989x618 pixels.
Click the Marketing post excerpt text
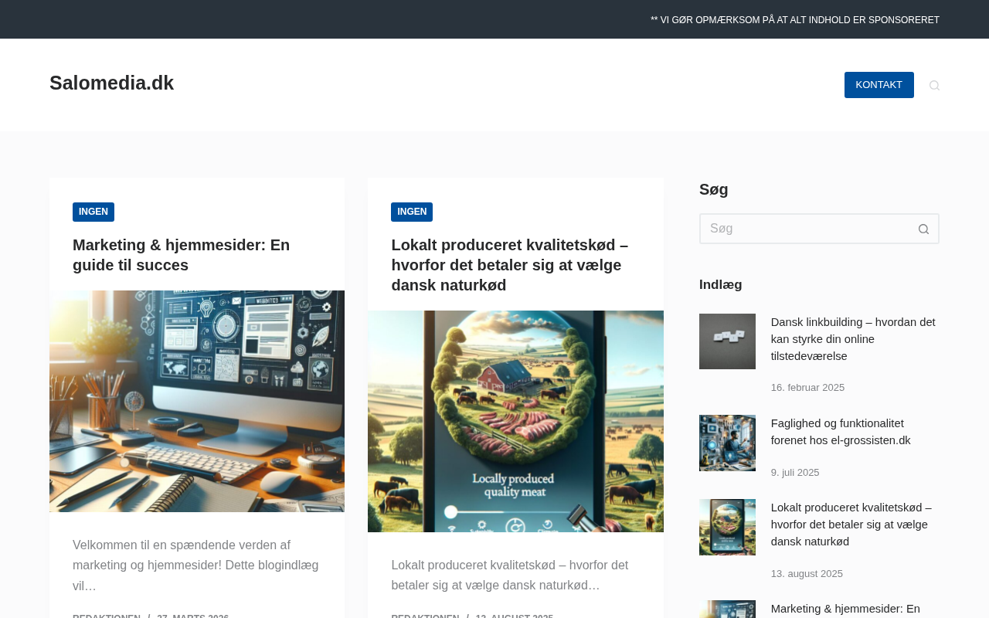tap(195, 565)
